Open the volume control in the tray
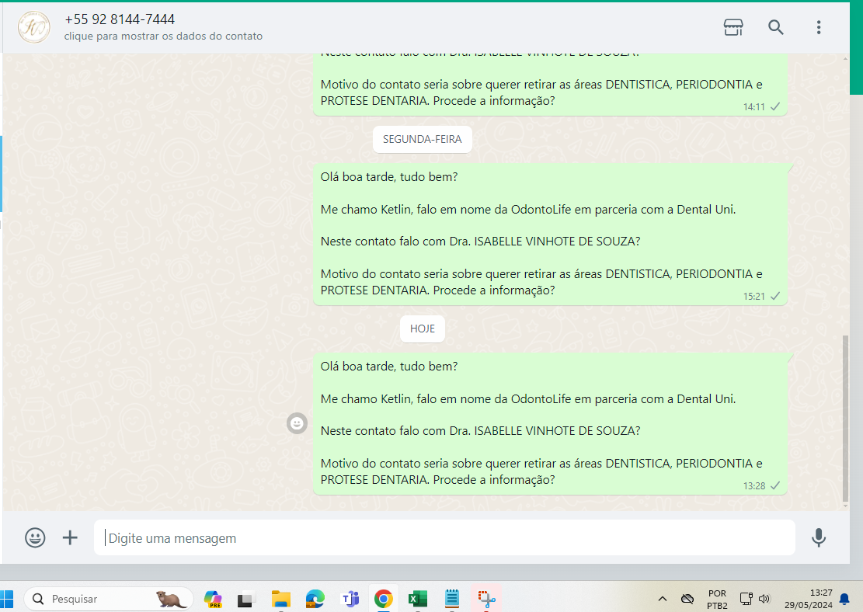The width and height of the screenshot is (863, 612). [x=764, y=599]
